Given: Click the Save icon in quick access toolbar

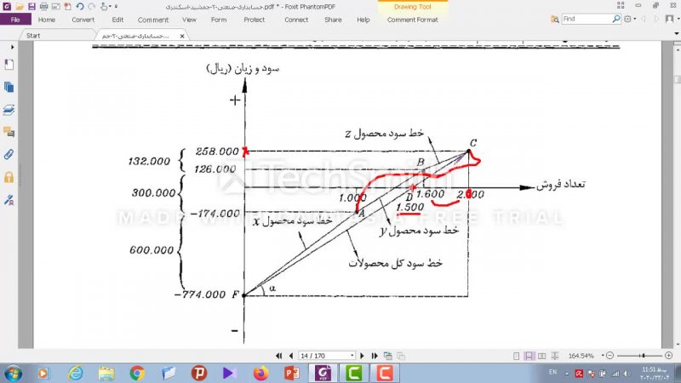Looking at the screenshot, I should [x=31, y=6].
